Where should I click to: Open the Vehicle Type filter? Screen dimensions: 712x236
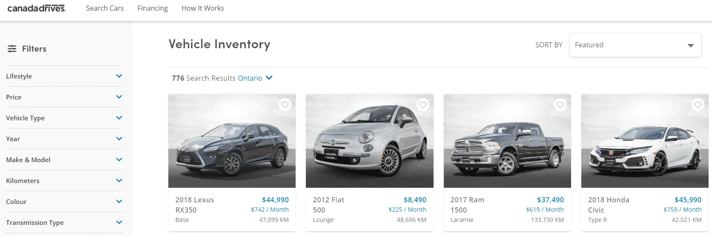click(x=119, y=118)
